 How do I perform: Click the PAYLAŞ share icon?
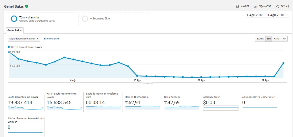(277, 6)
